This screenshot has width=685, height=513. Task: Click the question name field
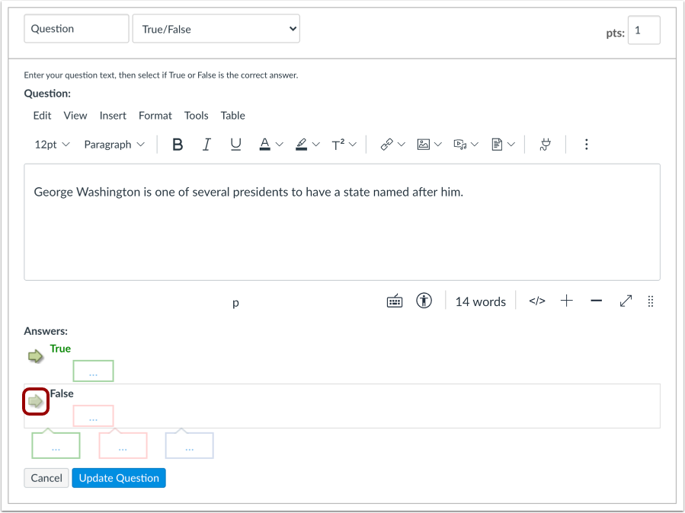tap(76, 29)
